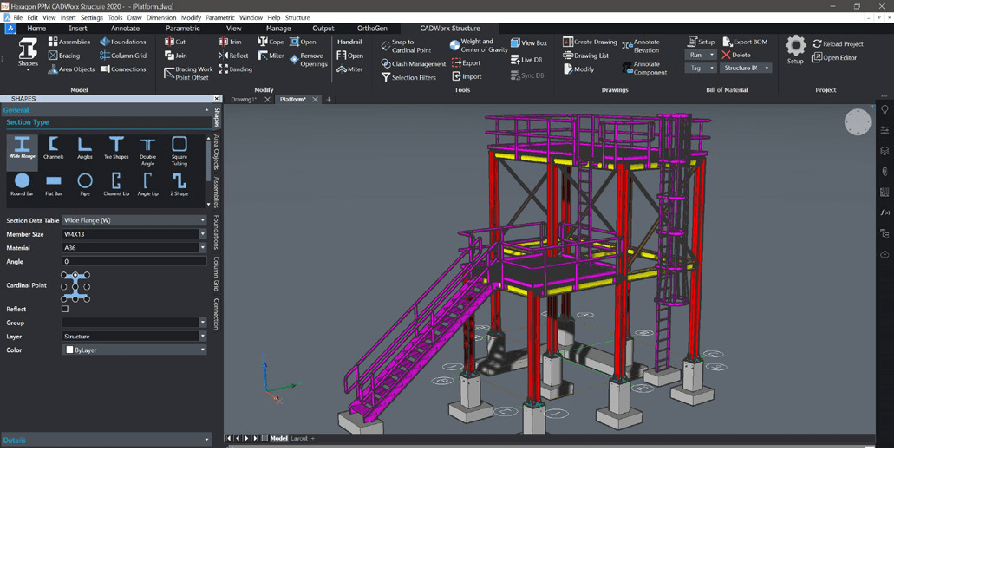Open the Member Size dropdown
The height and width of the screenshot is (562, 999).
(203, 234)
